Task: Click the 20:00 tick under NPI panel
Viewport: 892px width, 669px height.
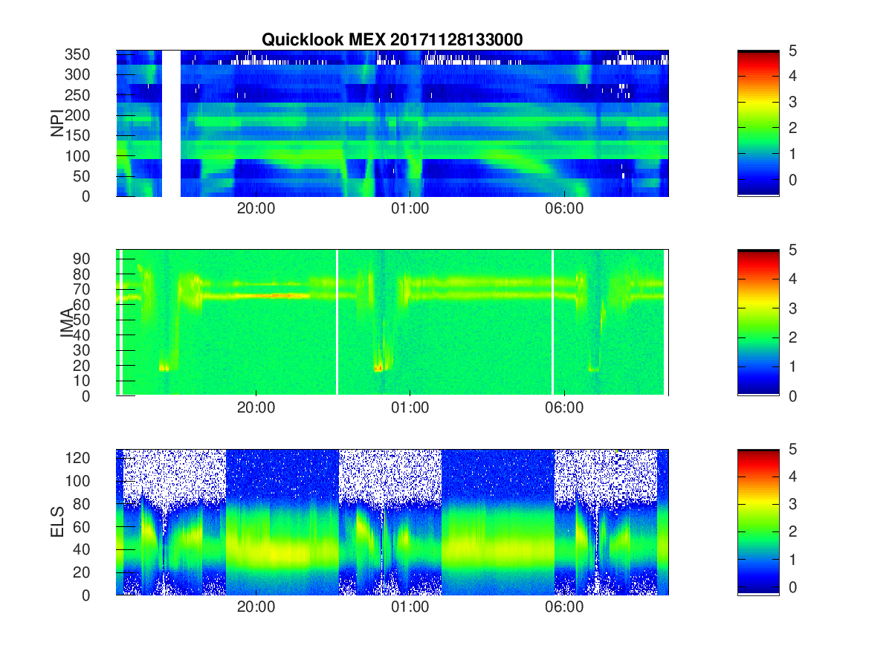Action: coord(256,209)
